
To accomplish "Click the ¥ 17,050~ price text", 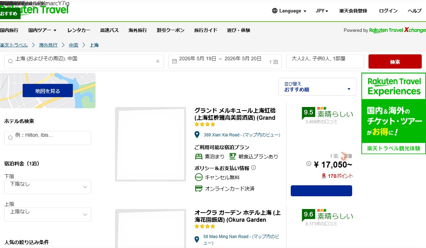I will (x=333, y=164).
